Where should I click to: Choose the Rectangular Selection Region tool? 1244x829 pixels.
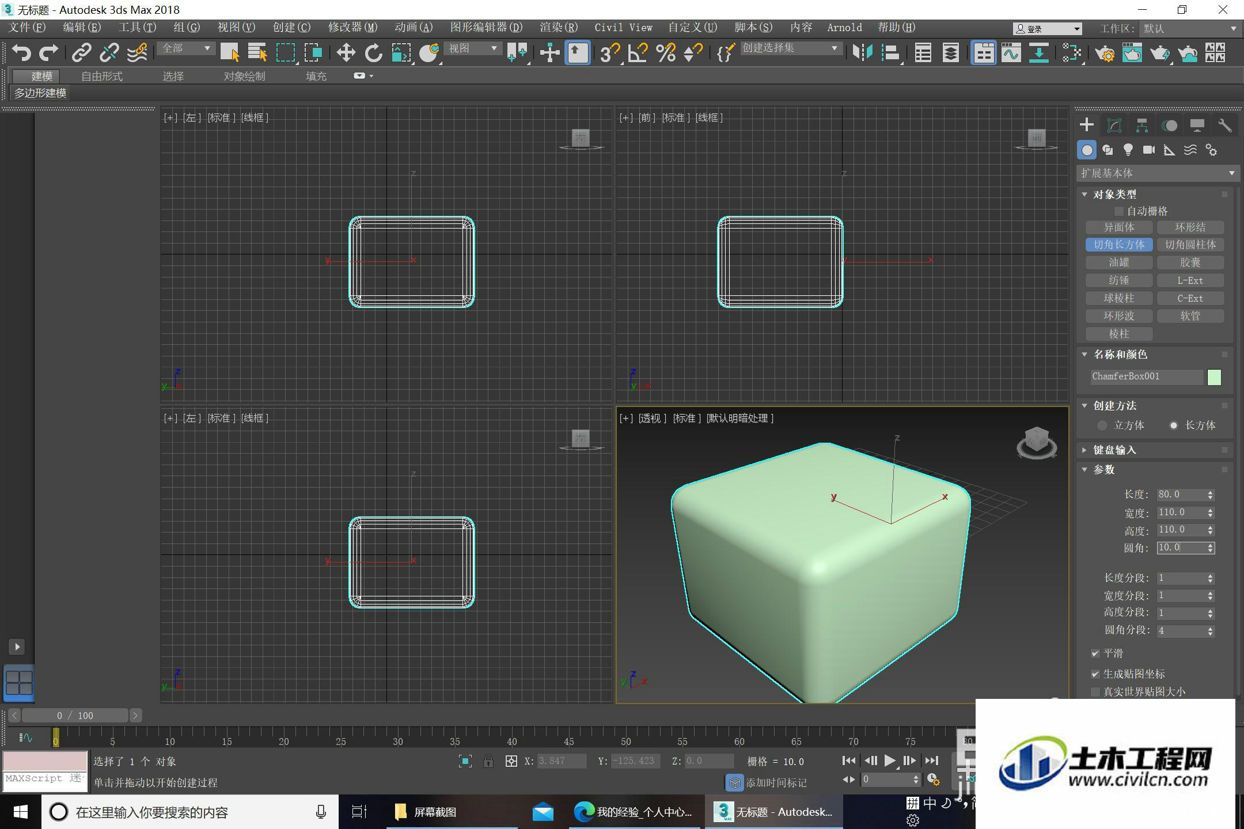[286, 53]
